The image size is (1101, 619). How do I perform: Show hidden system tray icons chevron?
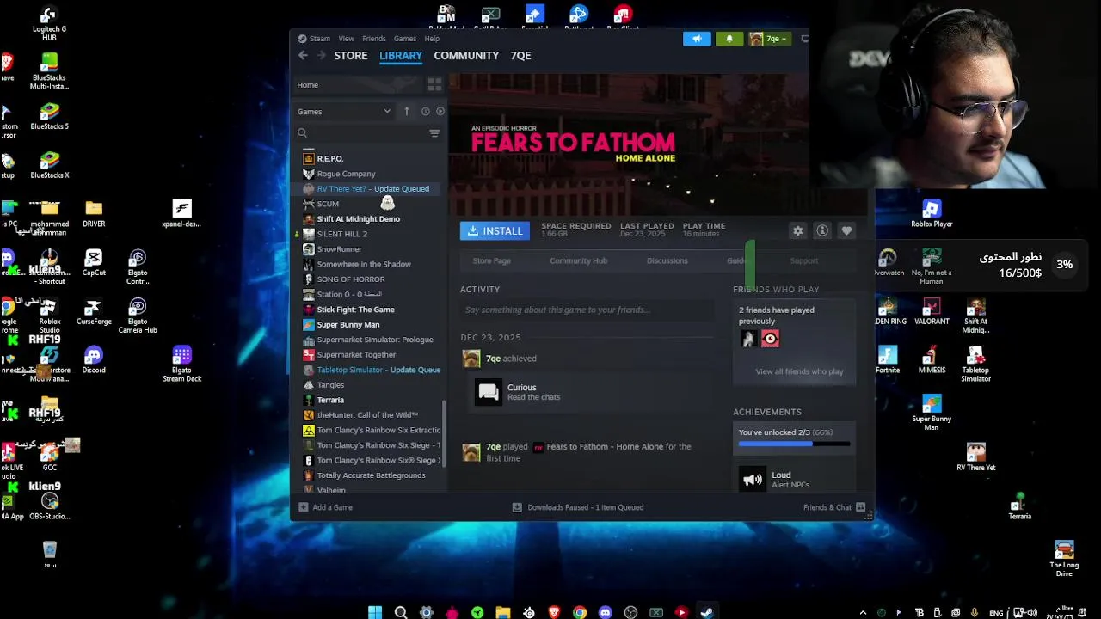[x=863, y=612]
